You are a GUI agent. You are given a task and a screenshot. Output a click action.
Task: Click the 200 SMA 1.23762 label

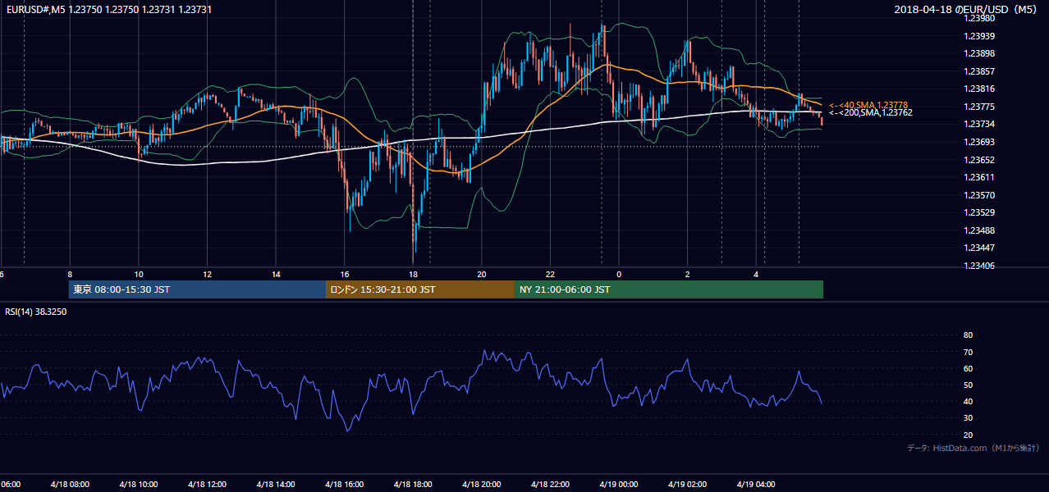(x=870, y=112)
